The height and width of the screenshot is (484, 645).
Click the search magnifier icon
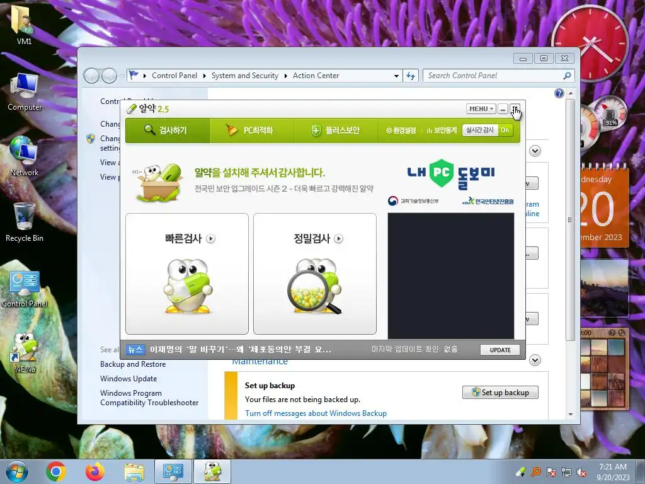[567, 76]
